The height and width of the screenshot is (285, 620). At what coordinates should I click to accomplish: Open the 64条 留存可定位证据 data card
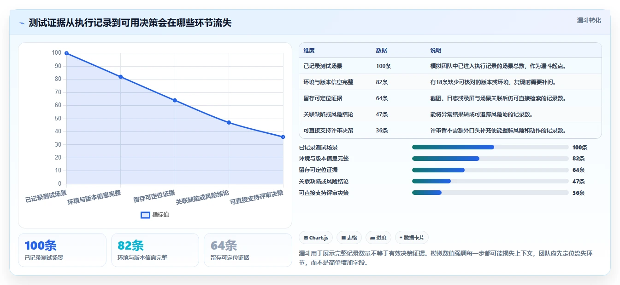point(248,250)
